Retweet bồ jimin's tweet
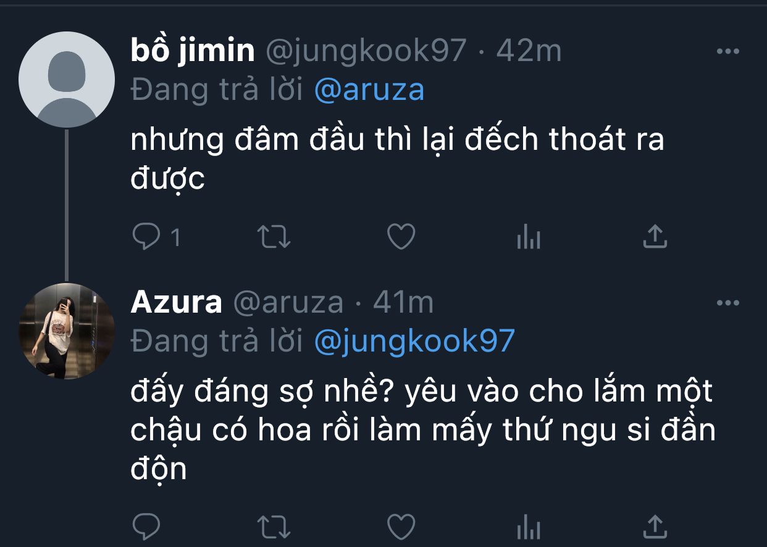This screenshot has height=547, width=767. (x=274, y=237)
